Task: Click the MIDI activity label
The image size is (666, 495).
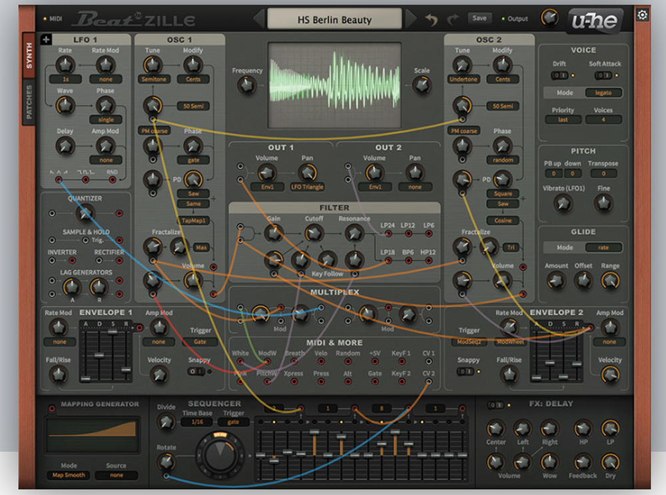Action: pyautogui.click(x=56, y=19)
